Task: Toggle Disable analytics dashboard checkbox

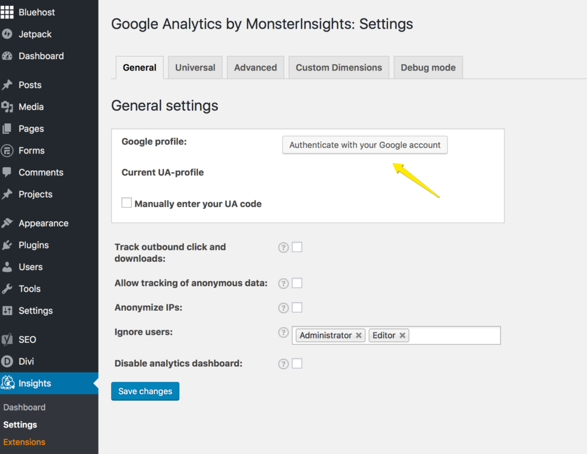Action: (297, 363)
